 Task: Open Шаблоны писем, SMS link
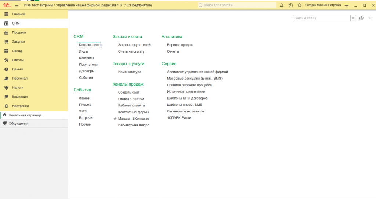185,105
